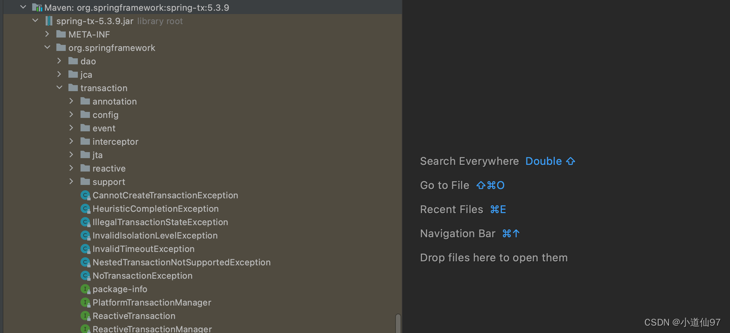Viewport: 730px width, 333px height.
Task: Expand the config package arrow
Action: click(x=71, y=115)
